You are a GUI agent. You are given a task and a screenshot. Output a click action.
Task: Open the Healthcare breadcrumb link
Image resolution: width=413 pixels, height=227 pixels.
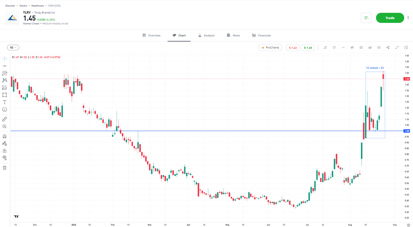37,6
